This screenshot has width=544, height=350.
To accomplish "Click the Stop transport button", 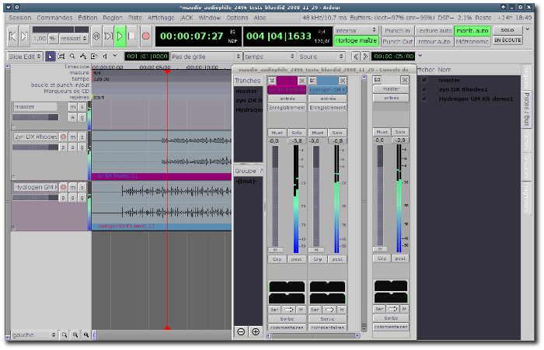I will [131, 36].
